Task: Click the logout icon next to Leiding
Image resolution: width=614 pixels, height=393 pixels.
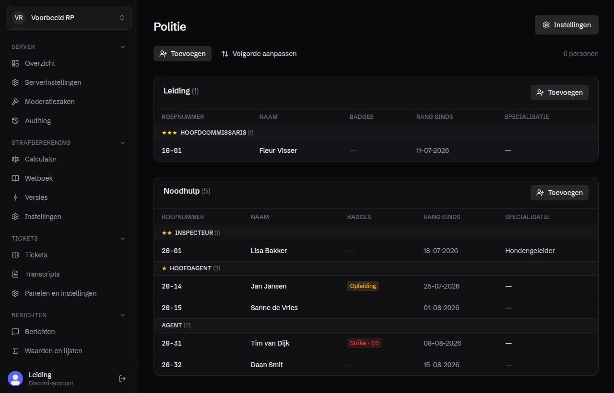Action: tap(122, 379)
